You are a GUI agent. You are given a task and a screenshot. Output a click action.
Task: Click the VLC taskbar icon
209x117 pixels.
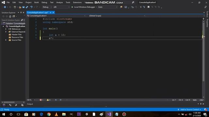click(x=56, y=114)
